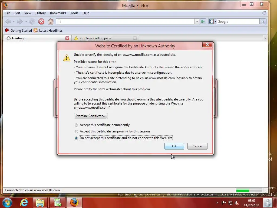Viewport: 277px width, 208px height.
Task: Click the search magnifier icon
Action: click(263, 22)
